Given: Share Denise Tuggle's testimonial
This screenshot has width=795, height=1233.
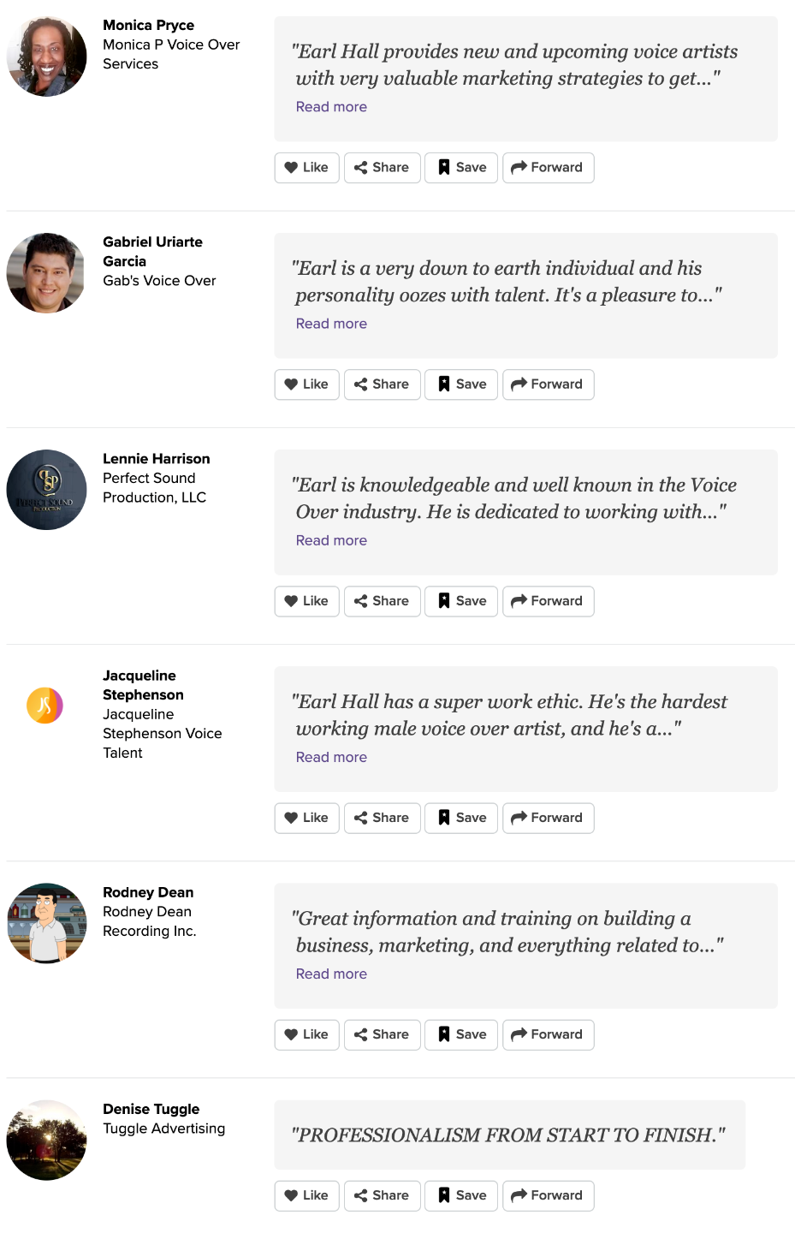Looking at the screenshot, I should tap(382, 1195).
